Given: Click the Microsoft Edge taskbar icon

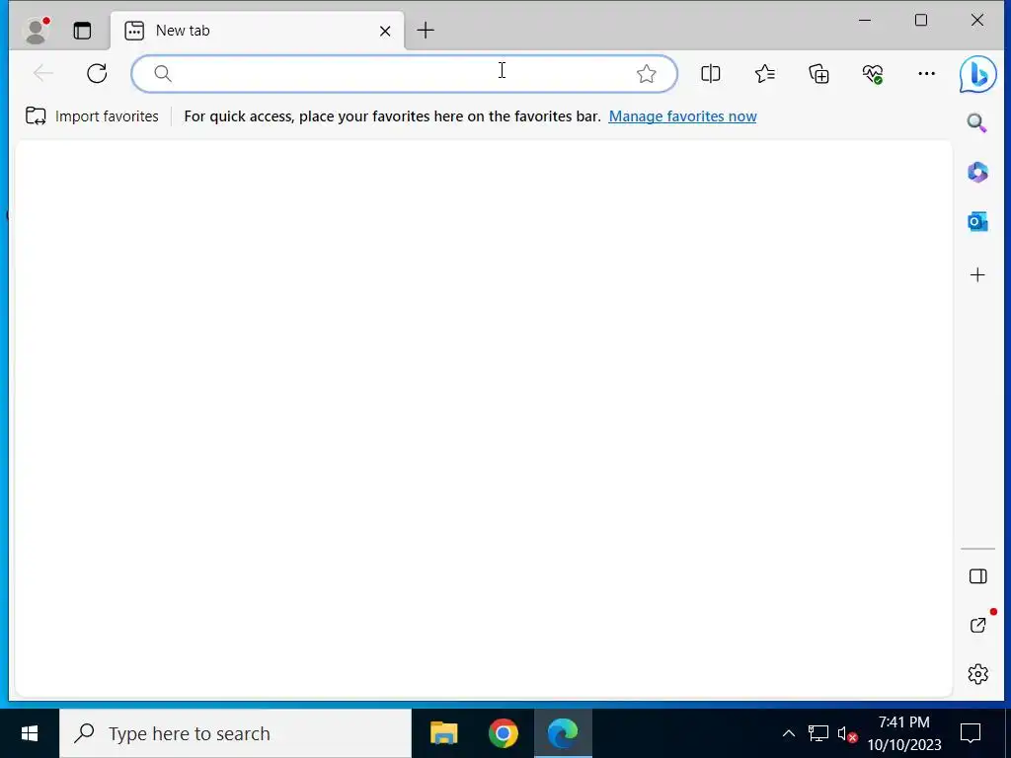Looking at the screenshot, I should point(563,733).
